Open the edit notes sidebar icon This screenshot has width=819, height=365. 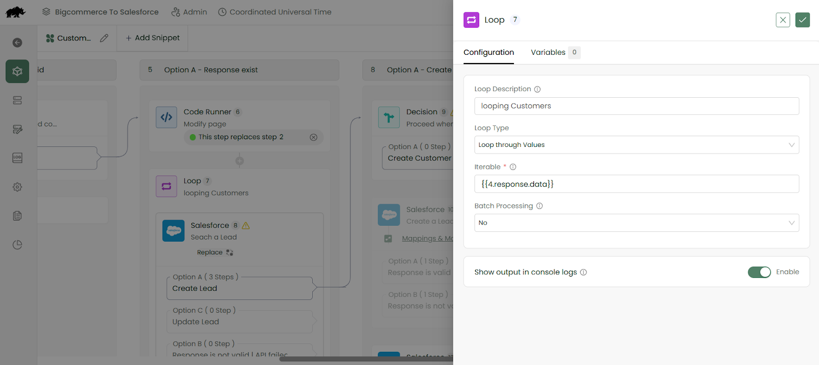coord(17,129)
